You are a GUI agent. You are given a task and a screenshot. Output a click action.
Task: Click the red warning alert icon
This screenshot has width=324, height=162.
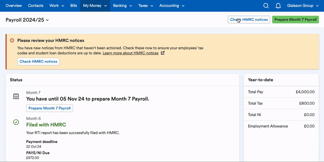12,40
